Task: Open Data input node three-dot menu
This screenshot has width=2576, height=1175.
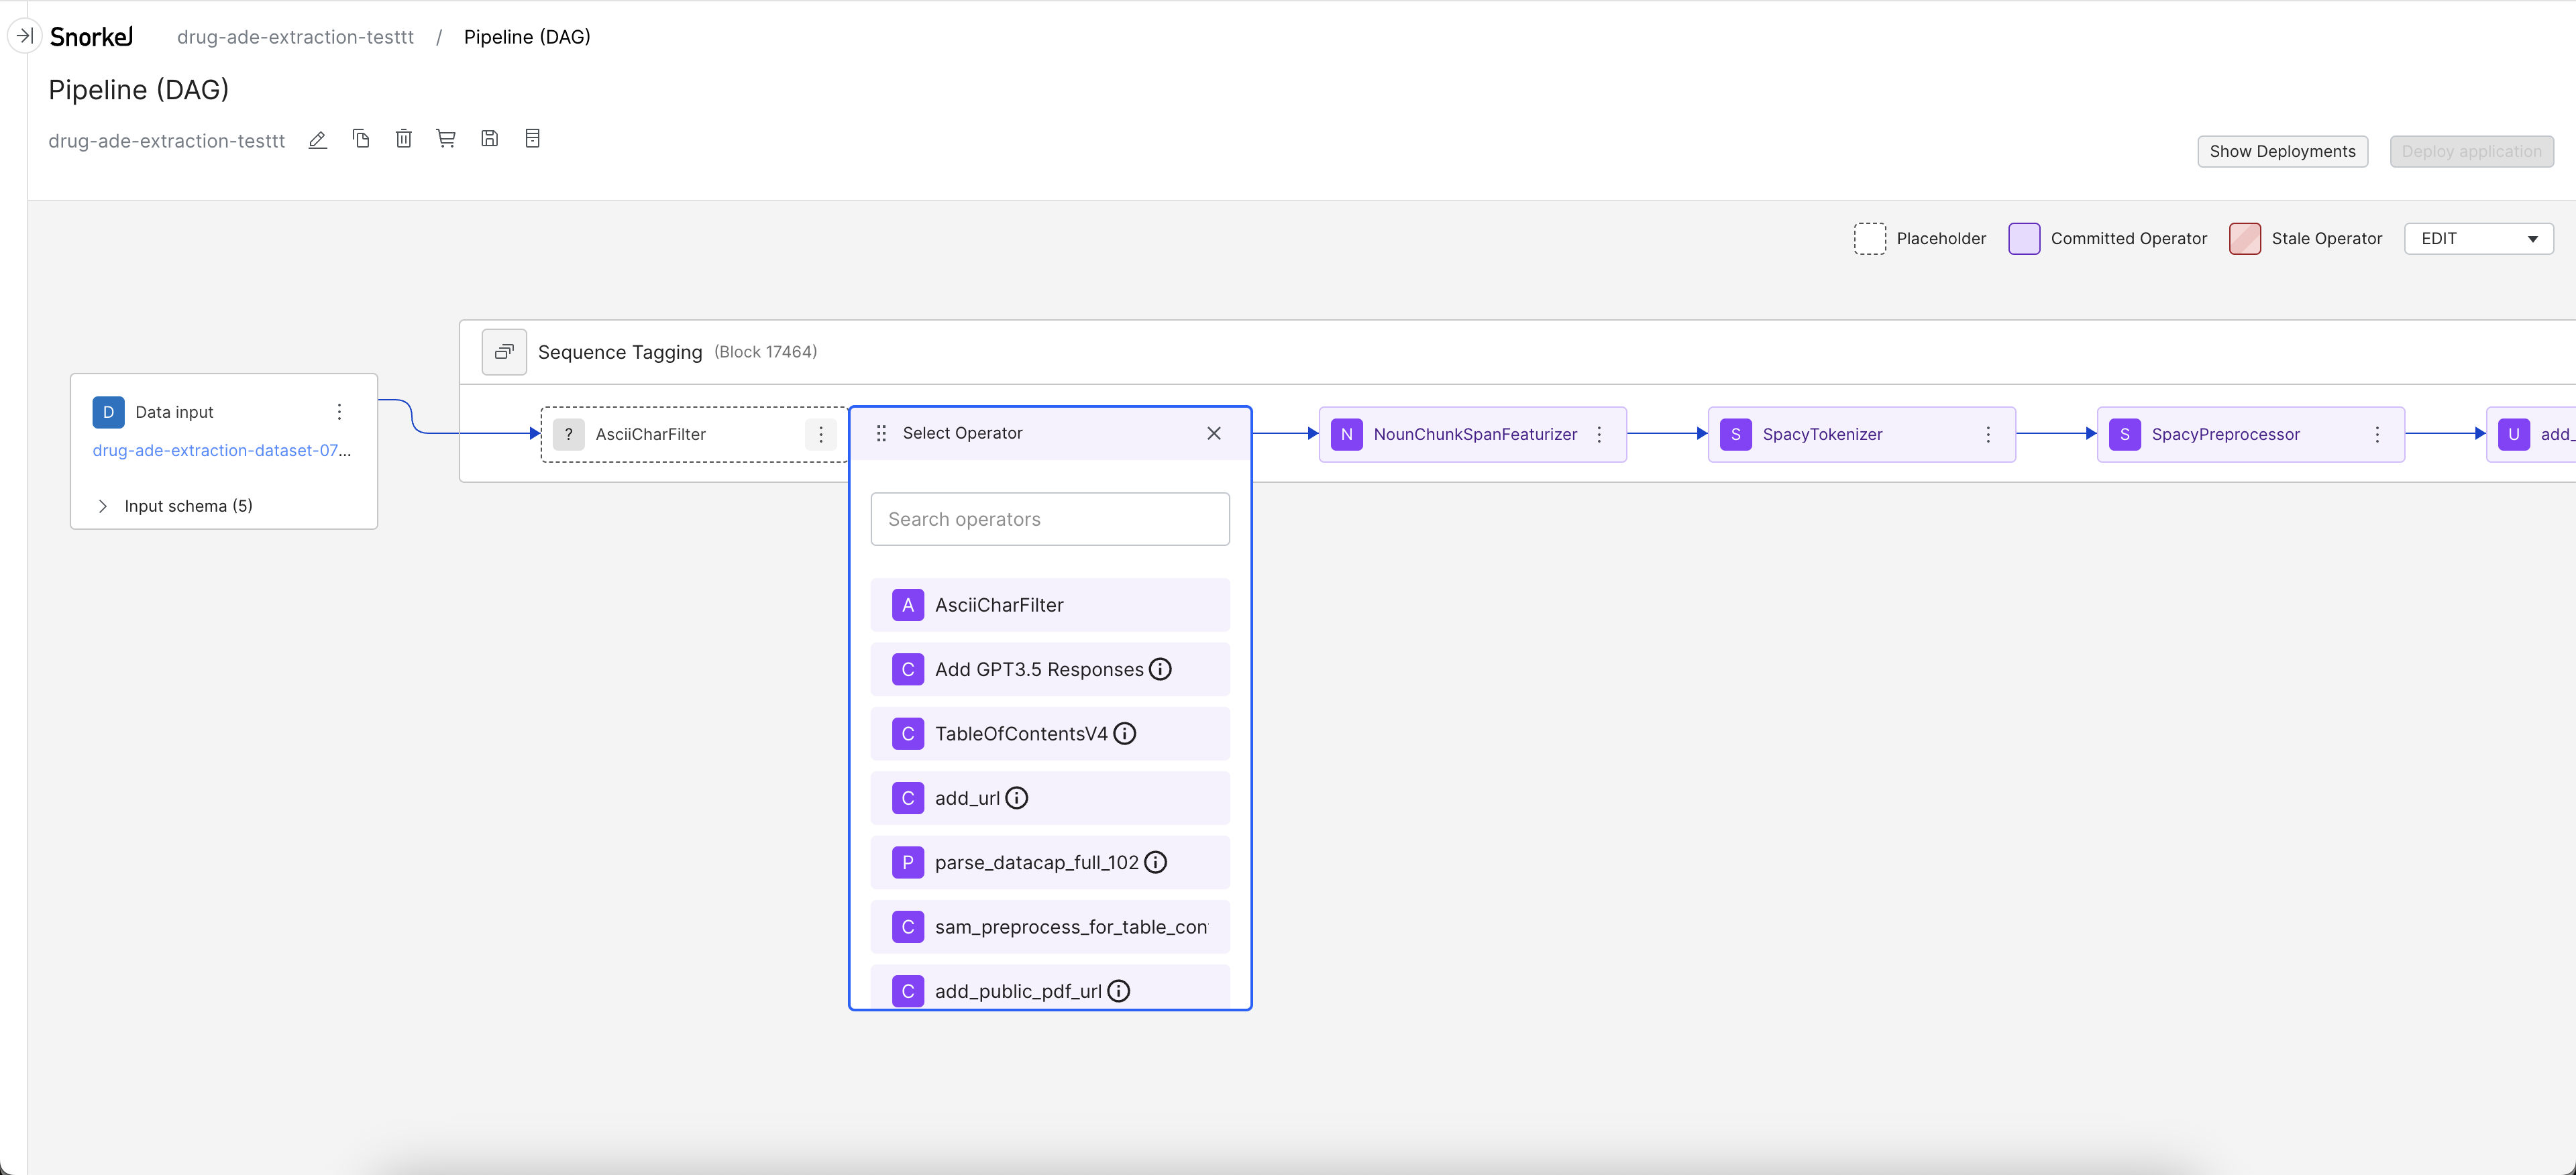Action: click(x=340, y=412)
